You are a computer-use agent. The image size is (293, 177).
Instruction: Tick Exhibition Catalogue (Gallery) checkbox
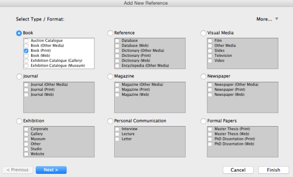[26, 61]
